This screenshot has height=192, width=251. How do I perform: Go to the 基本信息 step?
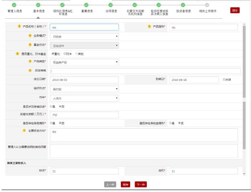pyautogui.click(x=39, y=11)
